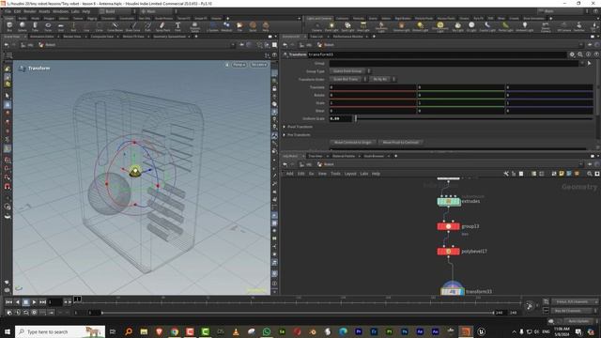Select the Tube shelf tool

coord(35,26)
